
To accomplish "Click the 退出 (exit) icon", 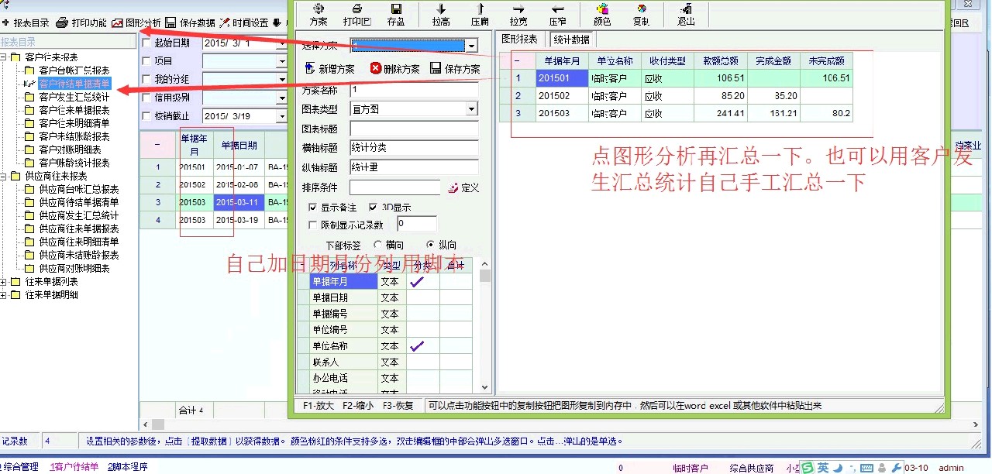I will (686, 9).
